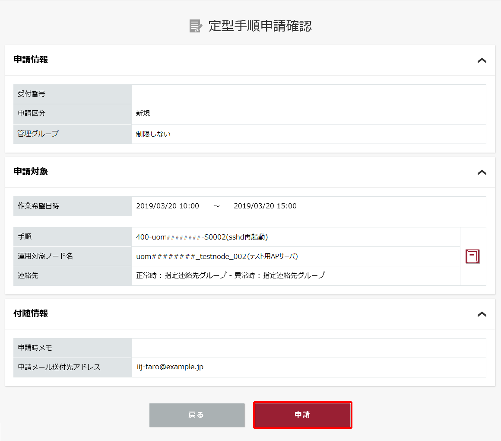Click the testnode_002 node name value
Image resolution: width=501 pixels, height=441 pixels.
click(x=217, y=256)
